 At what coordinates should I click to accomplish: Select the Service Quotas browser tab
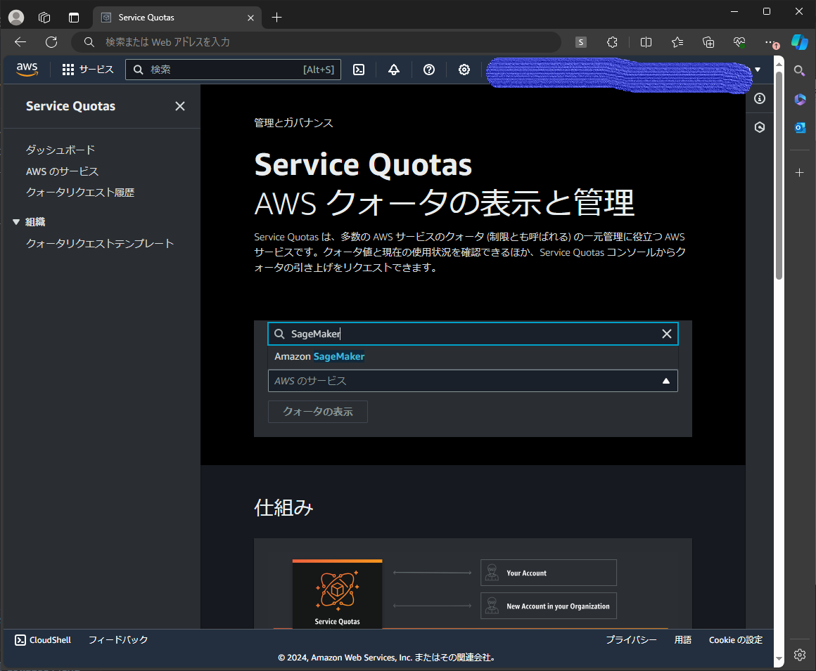(x=177, y=18)
